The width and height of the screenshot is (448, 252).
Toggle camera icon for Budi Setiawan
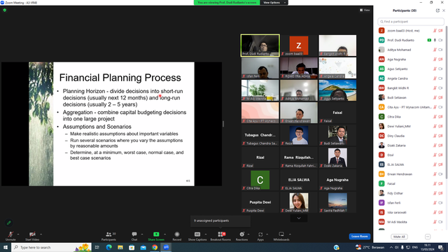point(440,98)
